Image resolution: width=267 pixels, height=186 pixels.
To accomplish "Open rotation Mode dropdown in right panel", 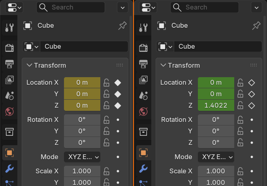I will pyautogui.click(x=216, y=157).
